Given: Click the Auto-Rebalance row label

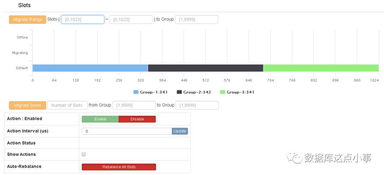Looking at the screenshot, I should click(x=24, y=166).
